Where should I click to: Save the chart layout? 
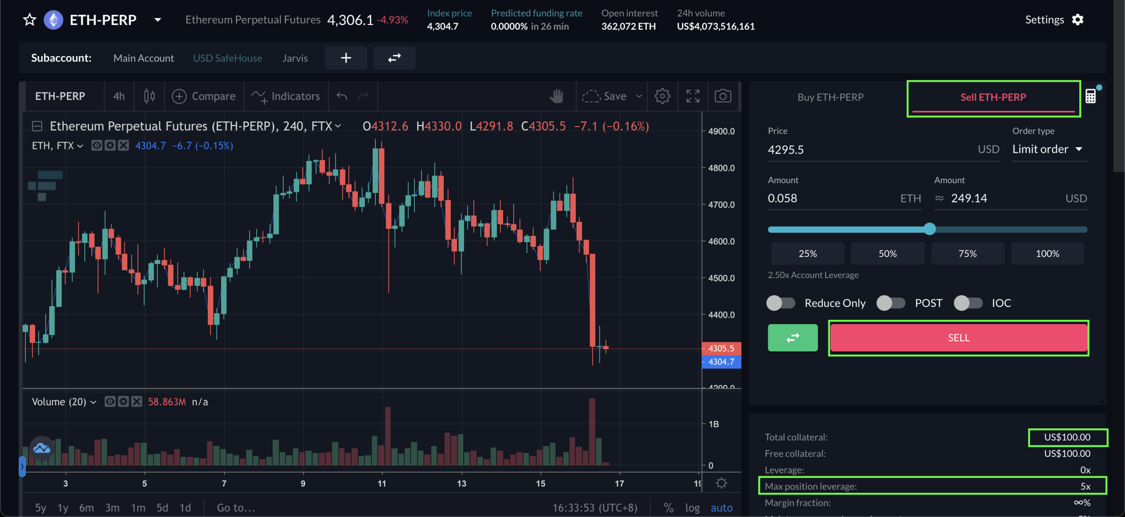click(604, 96)
